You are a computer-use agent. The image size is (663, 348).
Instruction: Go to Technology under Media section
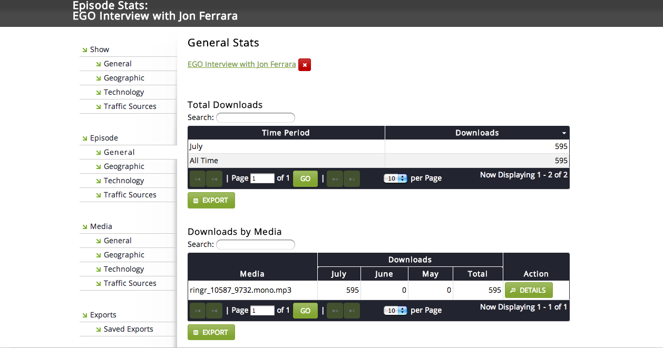coord(124,269)
